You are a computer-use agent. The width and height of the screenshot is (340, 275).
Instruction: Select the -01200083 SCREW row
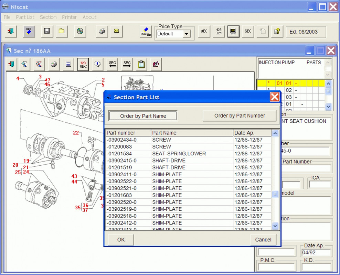(x=188, y=146)
